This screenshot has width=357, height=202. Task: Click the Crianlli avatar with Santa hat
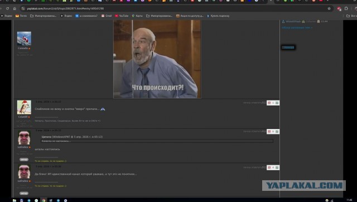(x=24, y=107)
